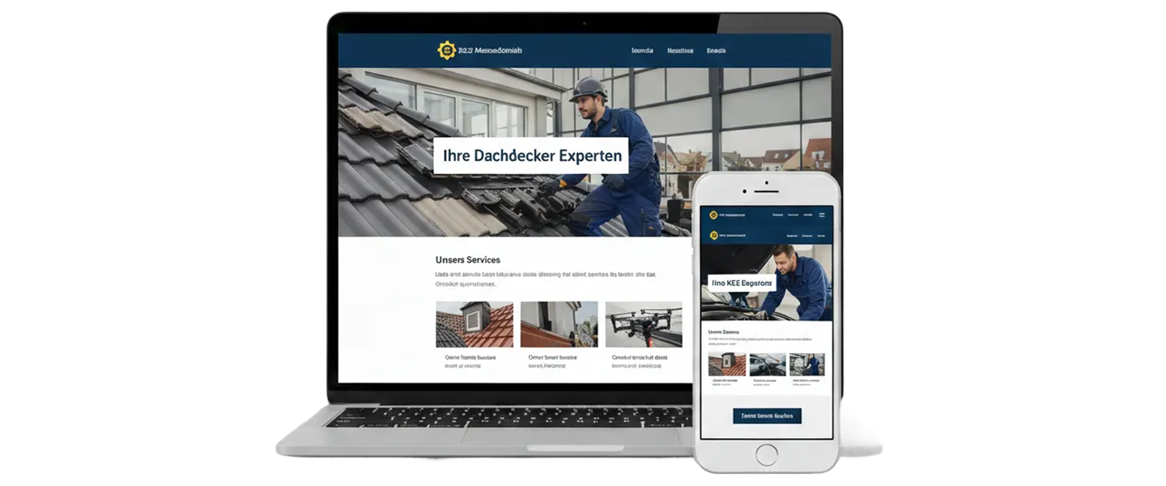This screenshot has height=486, width=1166.
Task: Open the last navigation item in laptop header
Action: [716, 50]
